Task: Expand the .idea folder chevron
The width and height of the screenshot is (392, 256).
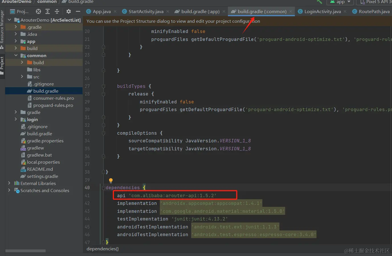Action: click(16, 34)
